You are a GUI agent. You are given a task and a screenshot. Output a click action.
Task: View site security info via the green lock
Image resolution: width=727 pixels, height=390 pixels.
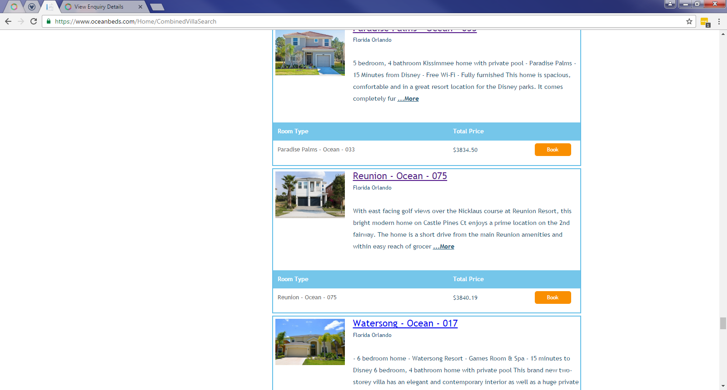pyautogui.click(x=49, y=21)
